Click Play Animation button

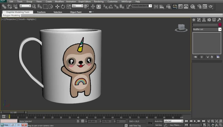coord(195,121)
